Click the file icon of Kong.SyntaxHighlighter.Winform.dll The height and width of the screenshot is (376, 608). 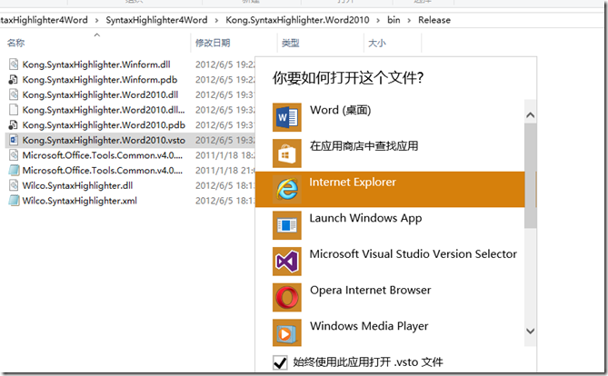14,64
